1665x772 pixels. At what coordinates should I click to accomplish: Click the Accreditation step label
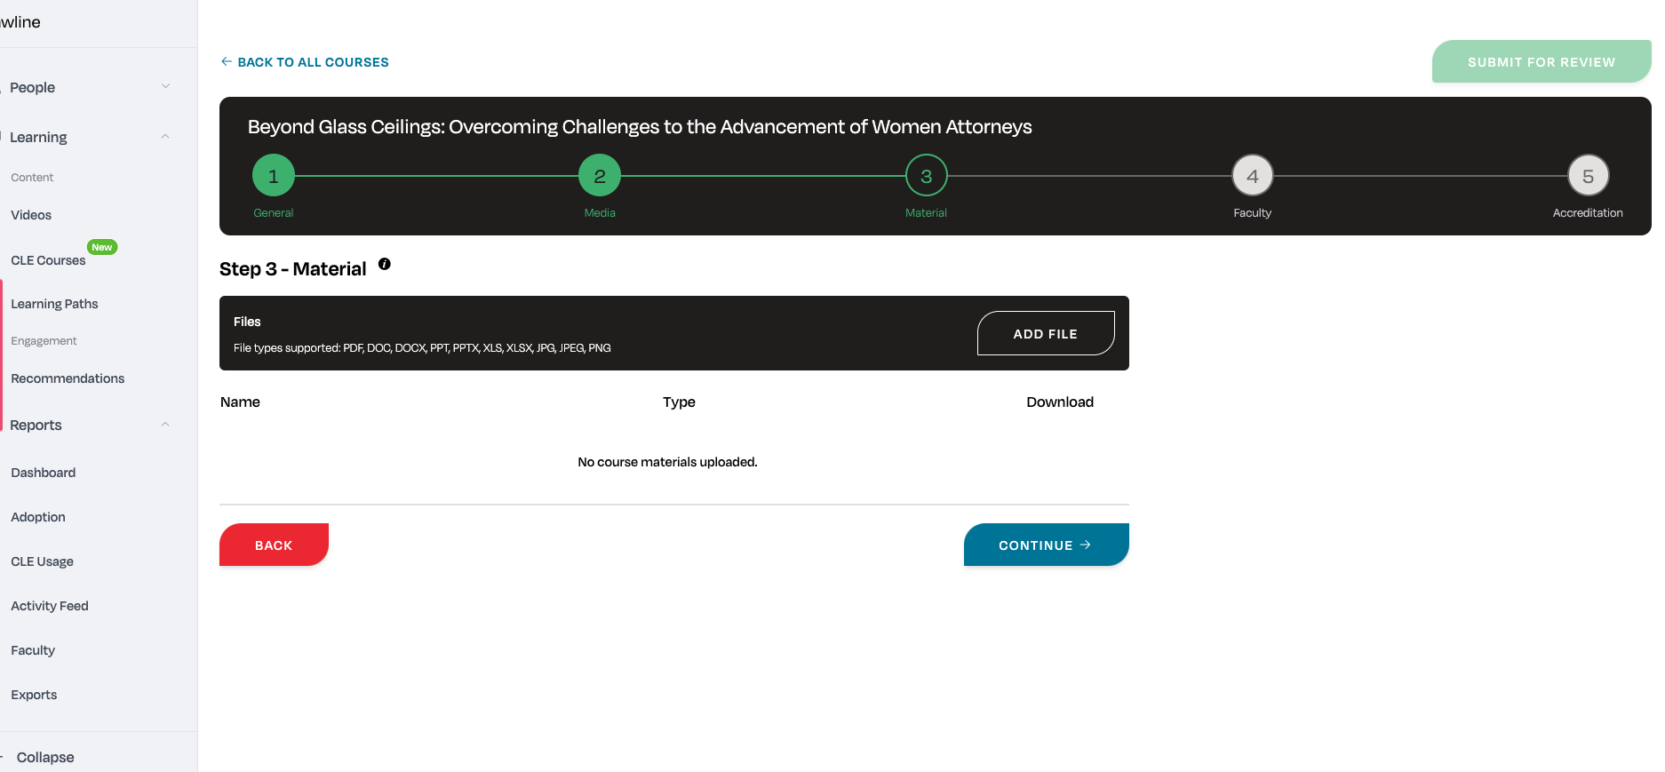1588,212
